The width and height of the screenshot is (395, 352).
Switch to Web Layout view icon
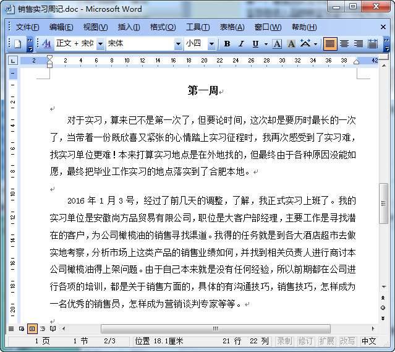[22, 328]
